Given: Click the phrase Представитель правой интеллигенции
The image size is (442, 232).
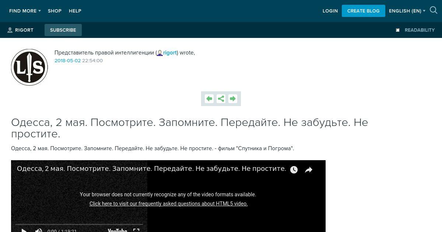Looking at the screenshot, I should tap(104, 53).
